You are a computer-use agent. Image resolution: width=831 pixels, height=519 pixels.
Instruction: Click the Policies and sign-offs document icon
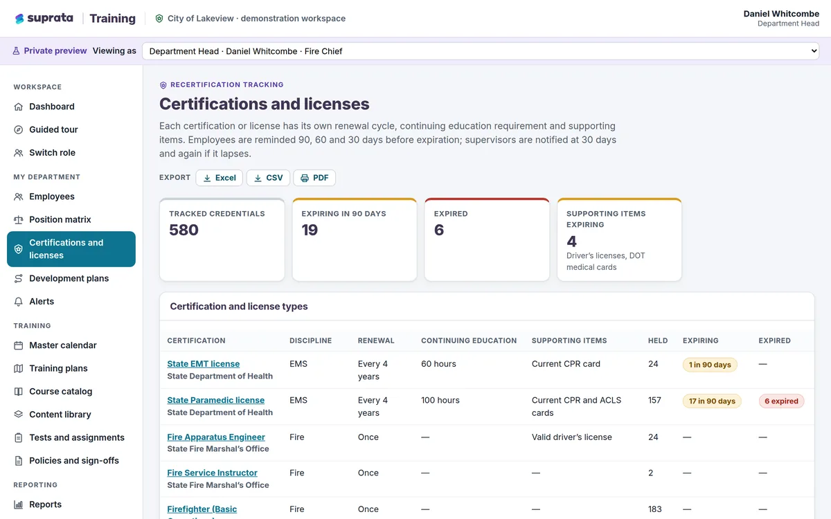point(19,461)
